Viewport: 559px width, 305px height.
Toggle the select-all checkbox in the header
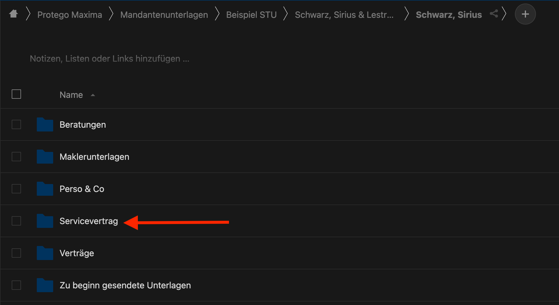(x=16, y=94)
